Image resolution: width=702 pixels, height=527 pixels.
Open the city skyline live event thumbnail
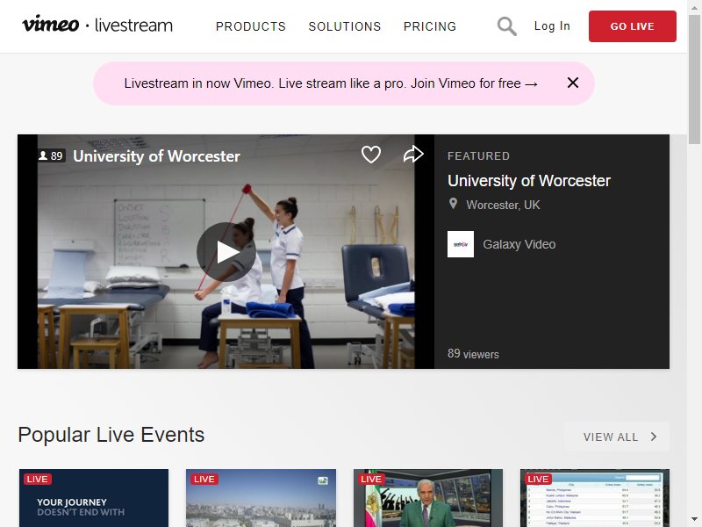tap(261, 498)
